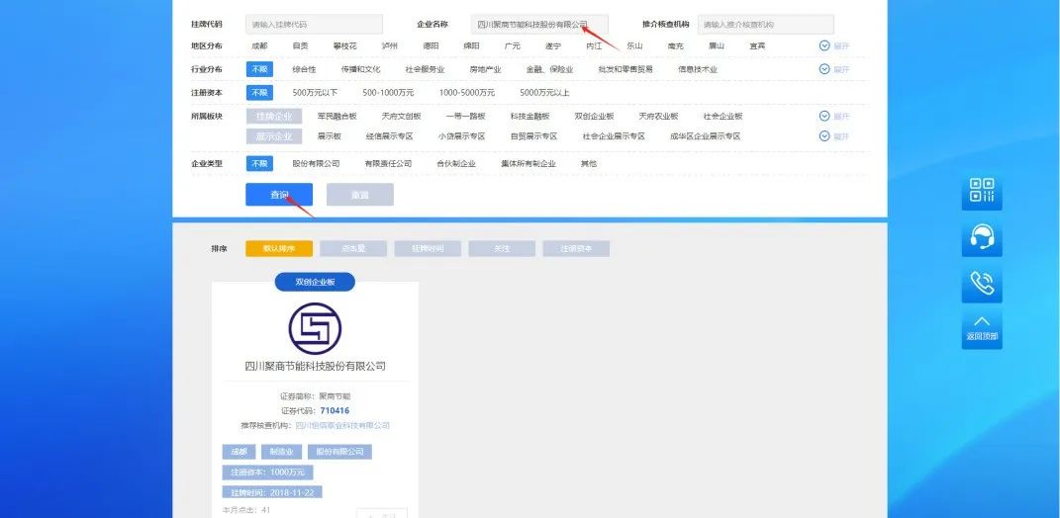Screen dimensions: 1060x518
Task: Focus the 挂牌代码 input field
Action: (315, 25)
